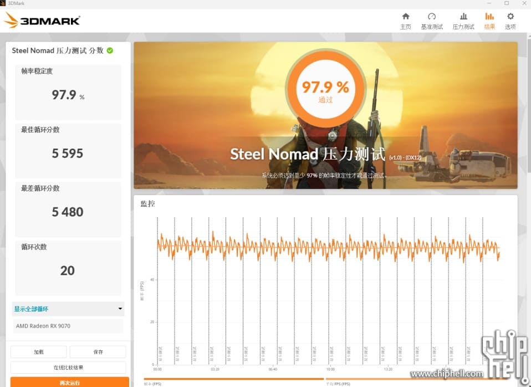Click the (v1.0) - (DX12) version text
This screenshot has width=531, height=387.
click(405, 157)
